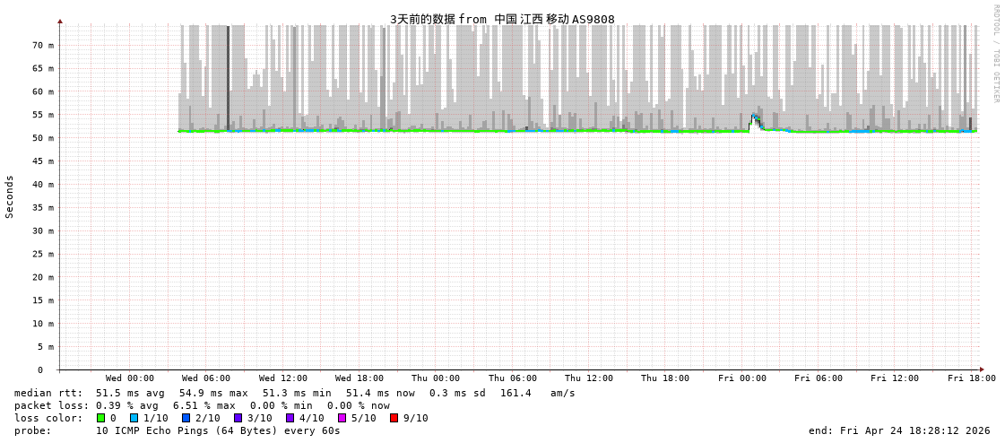1005x443 pixels.
Task: Select the 'Thu 12:00' time axis label
Action: [589, 378]
